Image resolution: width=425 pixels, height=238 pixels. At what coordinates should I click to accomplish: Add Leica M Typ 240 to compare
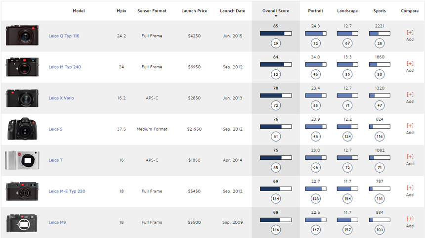[x=410, y=64]
